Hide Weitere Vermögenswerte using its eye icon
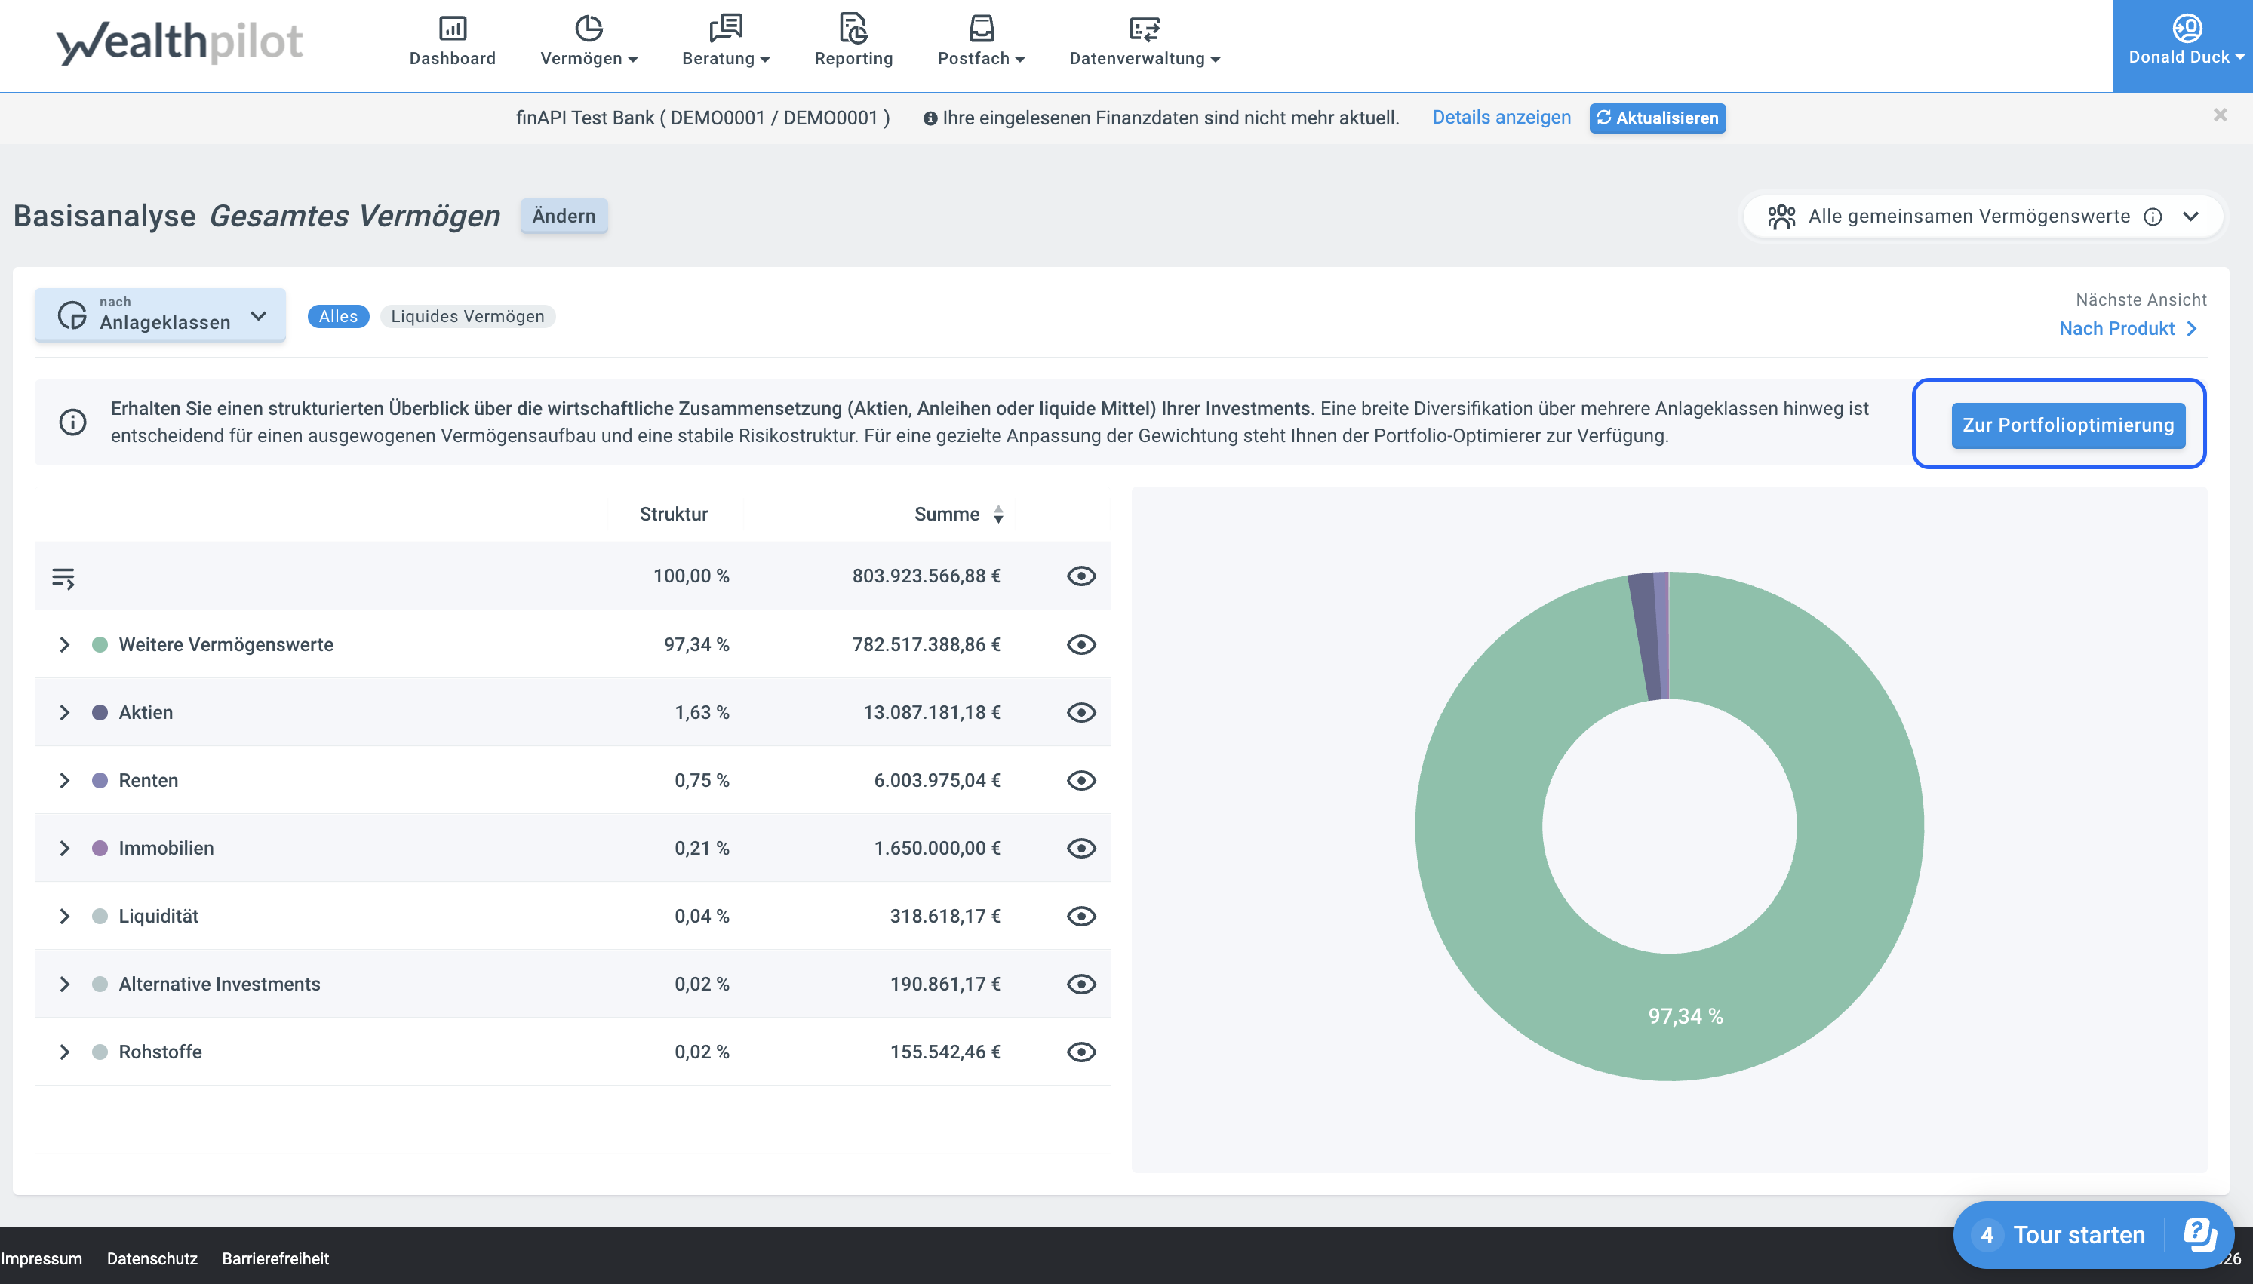Image resolution: width=2253 pixels, height=1284 pixels. tap(1081, 645)
